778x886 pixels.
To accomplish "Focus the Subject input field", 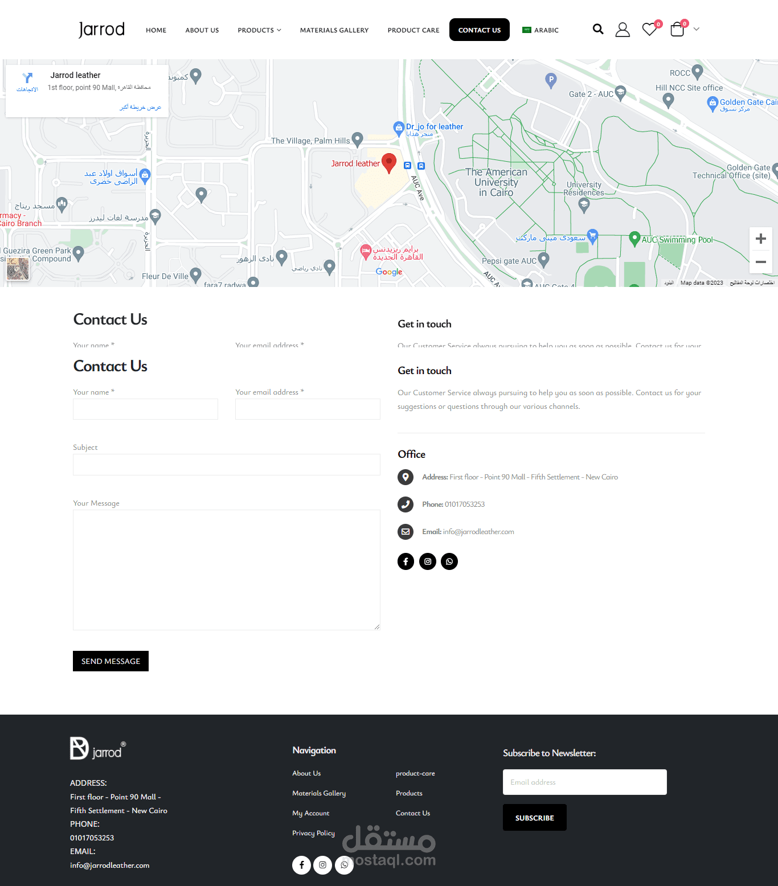I will [x=227, y=465].
